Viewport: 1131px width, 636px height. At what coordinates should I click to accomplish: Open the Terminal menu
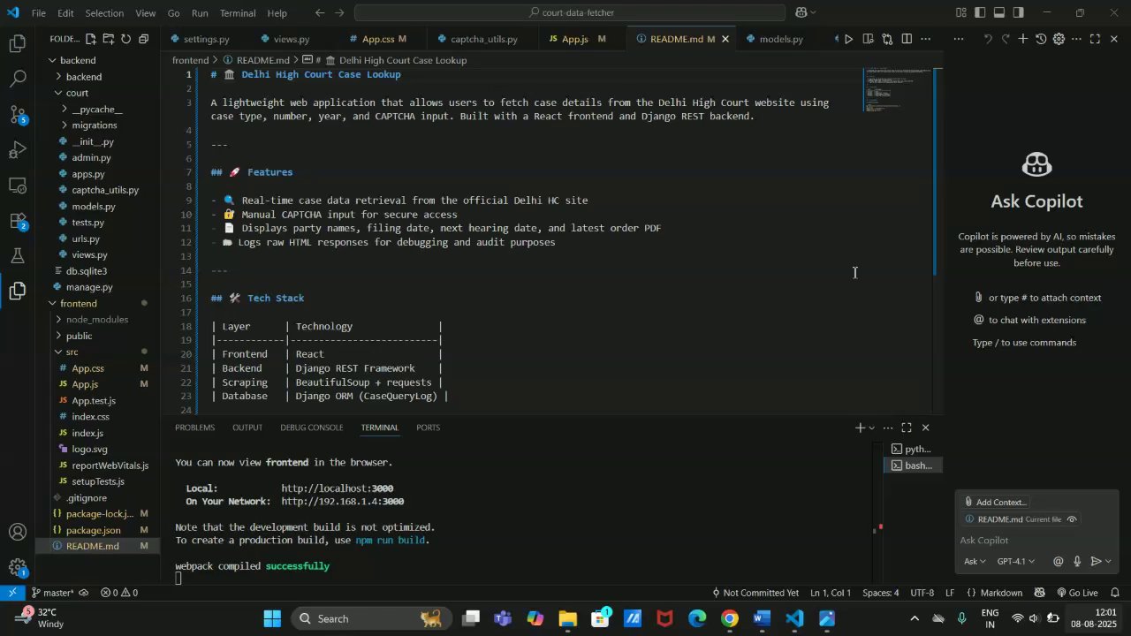point(238,13)
